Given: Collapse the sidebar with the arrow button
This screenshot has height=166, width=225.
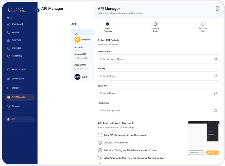Looking at the screenshot, I should pos(38,10).
